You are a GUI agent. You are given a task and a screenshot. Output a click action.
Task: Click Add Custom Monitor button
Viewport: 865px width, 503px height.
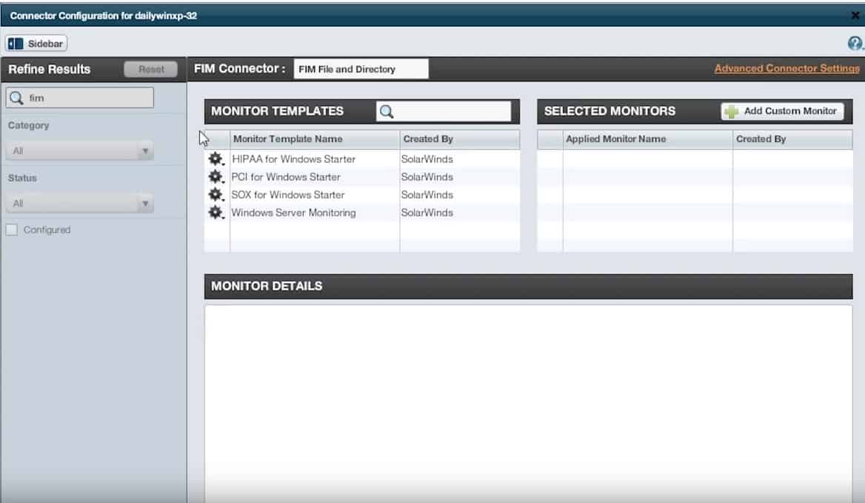tap(782, 111)
